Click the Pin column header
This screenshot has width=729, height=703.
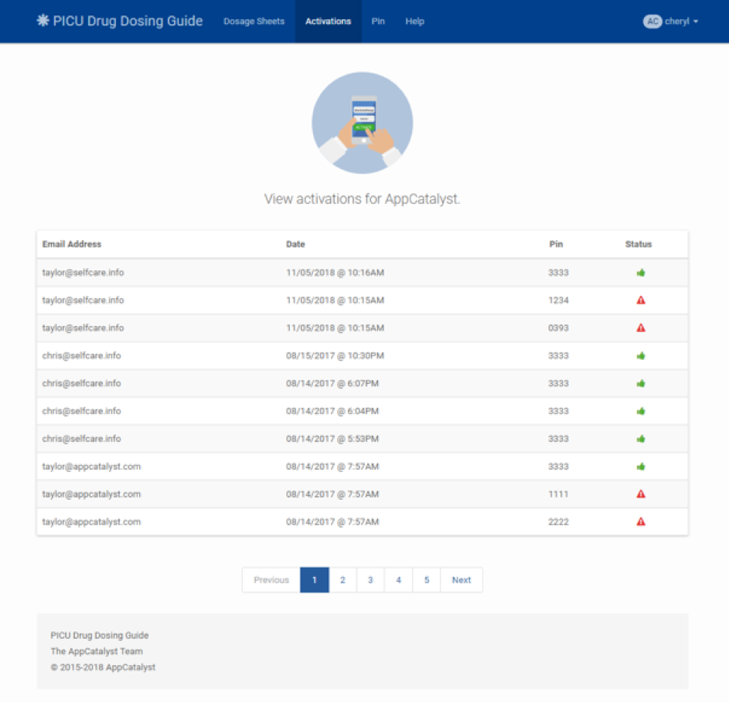point(556,244)
